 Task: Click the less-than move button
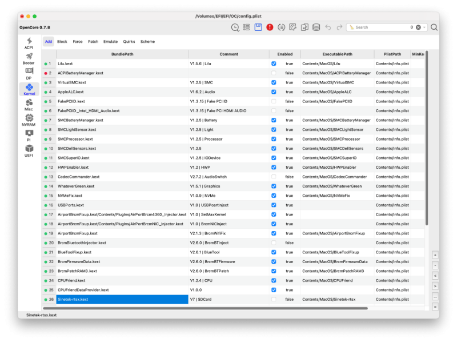435,276
